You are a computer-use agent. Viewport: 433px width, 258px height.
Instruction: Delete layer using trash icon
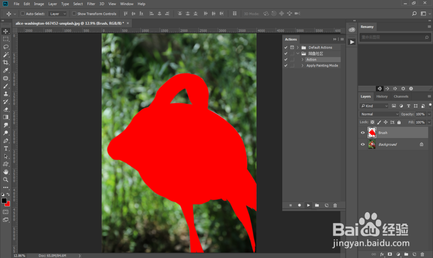(422, 254)
